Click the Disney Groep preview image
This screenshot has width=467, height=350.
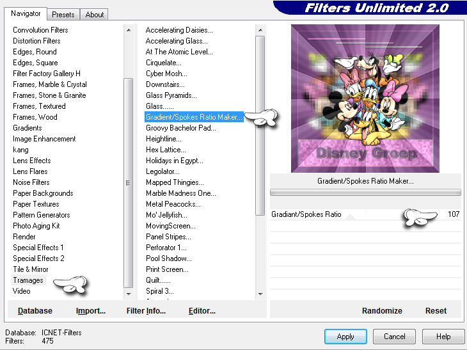[365, 99]
